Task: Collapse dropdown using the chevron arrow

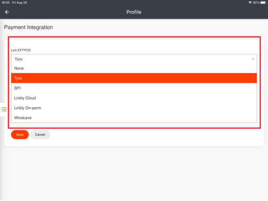Action: [253, 59]
